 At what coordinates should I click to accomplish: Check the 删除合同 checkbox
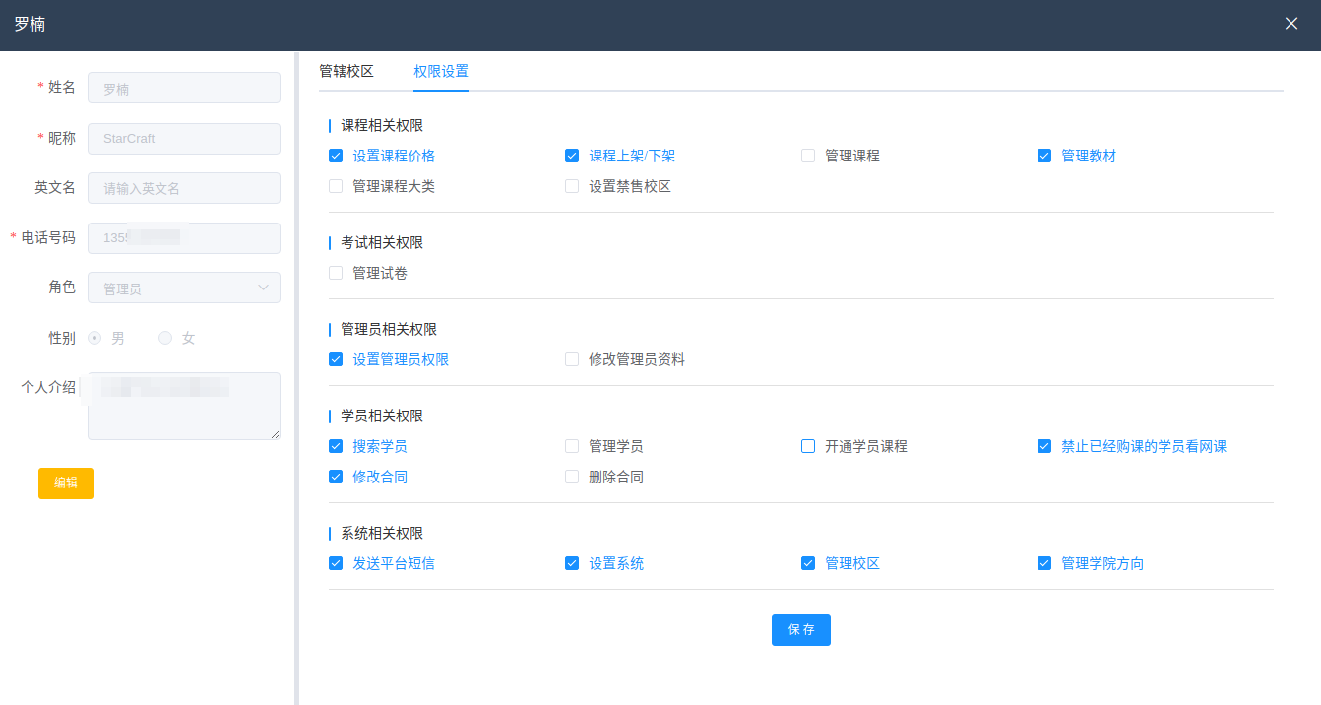(572, 477)
